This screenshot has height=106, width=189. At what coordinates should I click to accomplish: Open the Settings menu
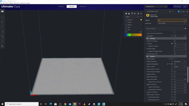coord(11,3)
